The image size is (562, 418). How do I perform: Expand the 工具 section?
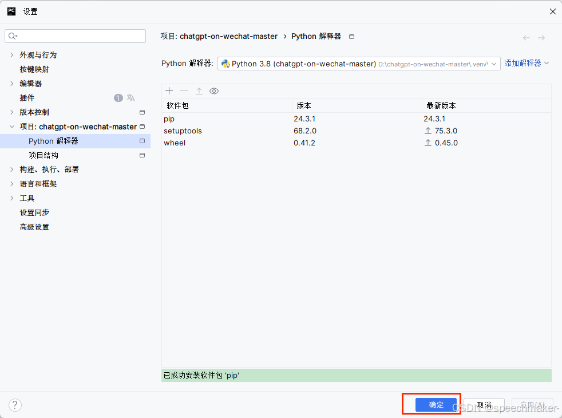point(12,198)
